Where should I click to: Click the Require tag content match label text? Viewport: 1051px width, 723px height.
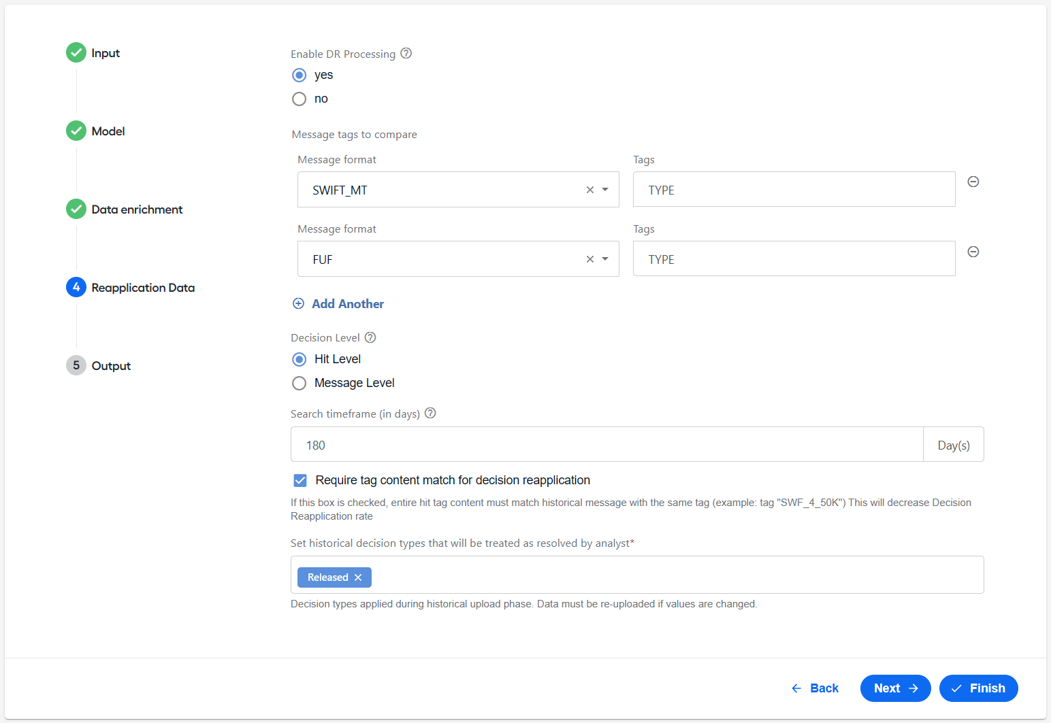pyautogui.click(x=453, y=480)
